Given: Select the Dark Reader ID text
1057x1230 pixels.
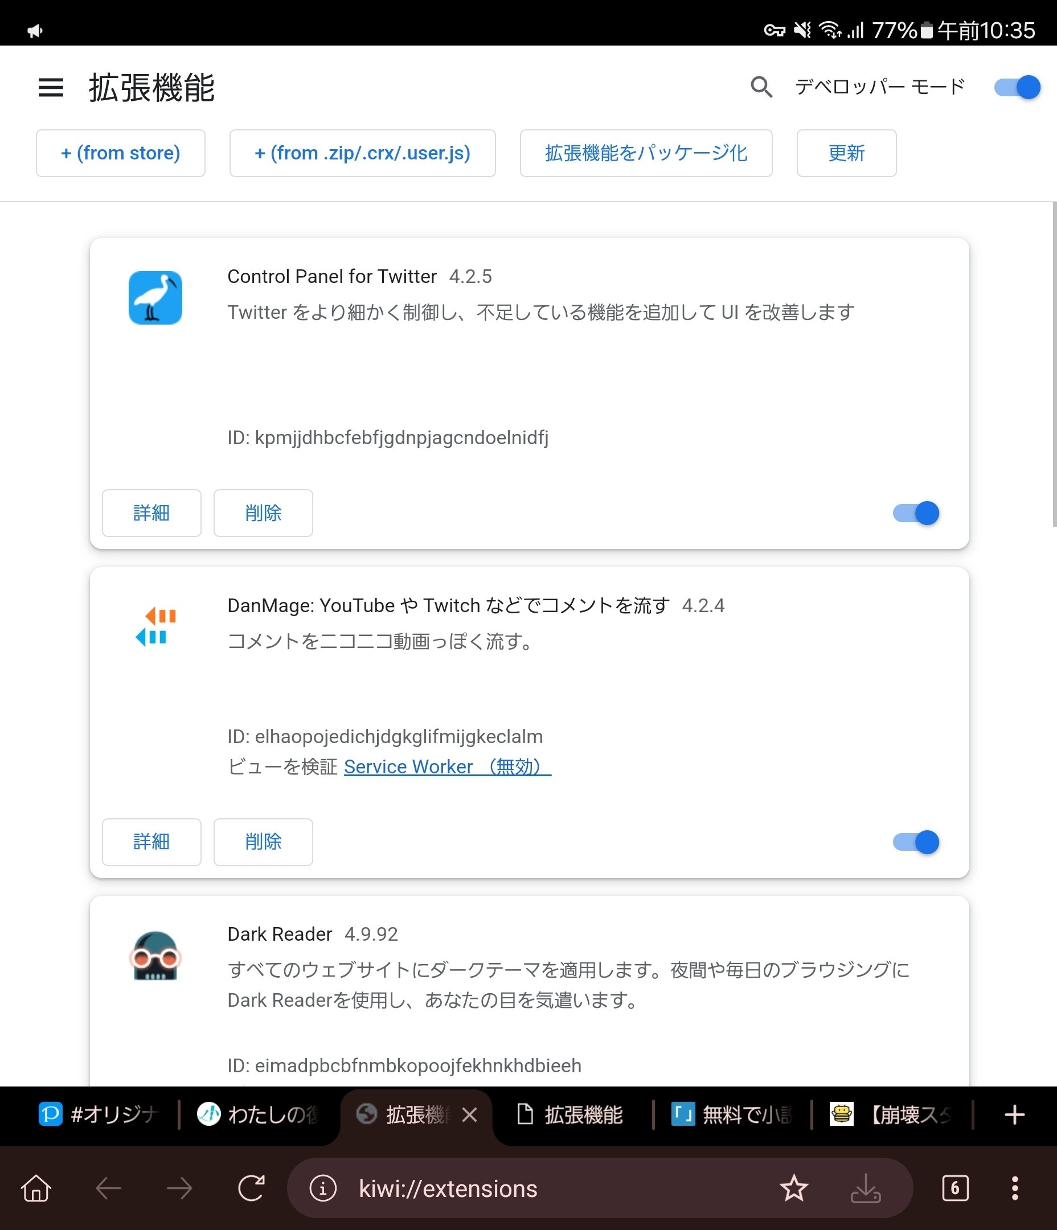Looking at the screenshot, I should click(x=404, y=1065).
